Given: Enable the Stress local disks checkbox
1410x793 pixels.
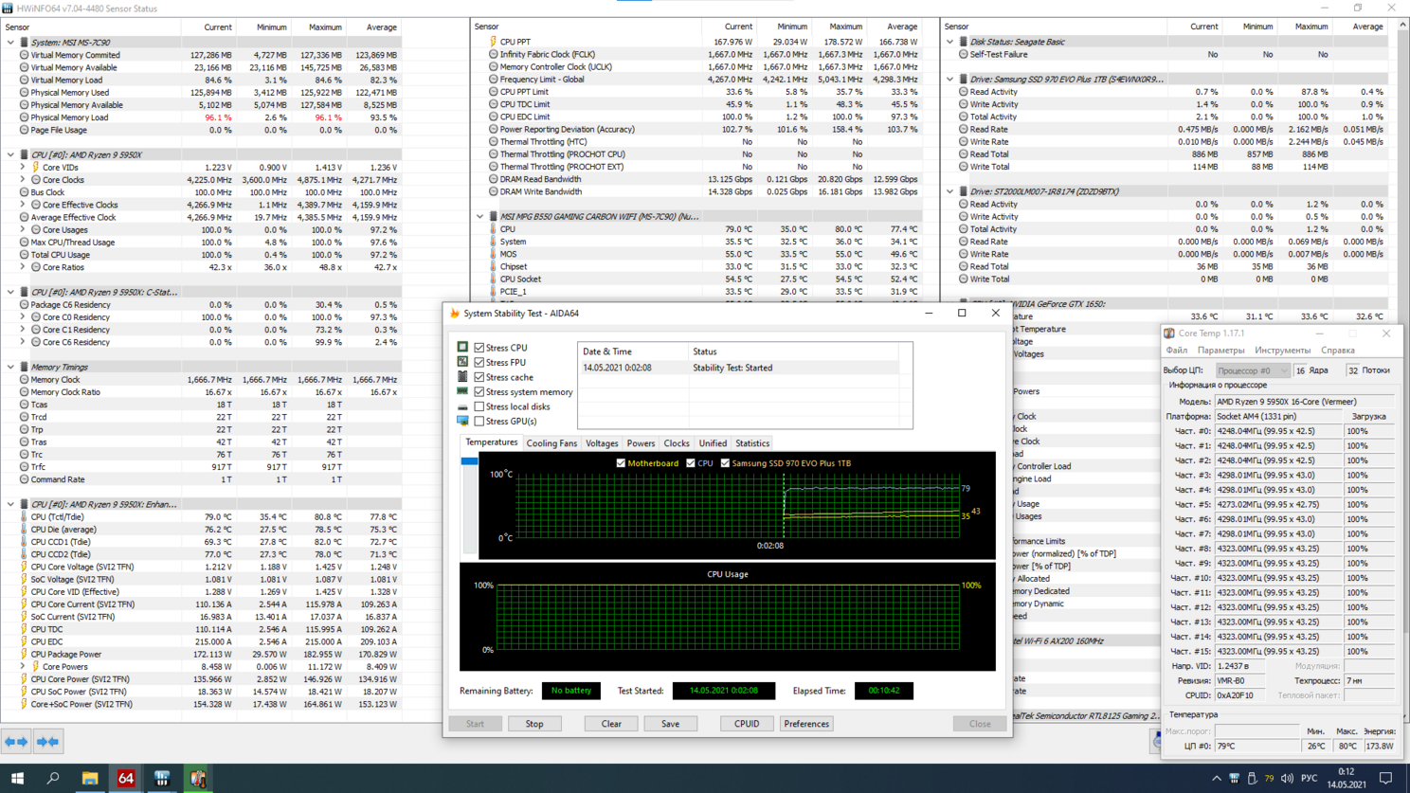Looking at the screenshot, I should (479, 406).
